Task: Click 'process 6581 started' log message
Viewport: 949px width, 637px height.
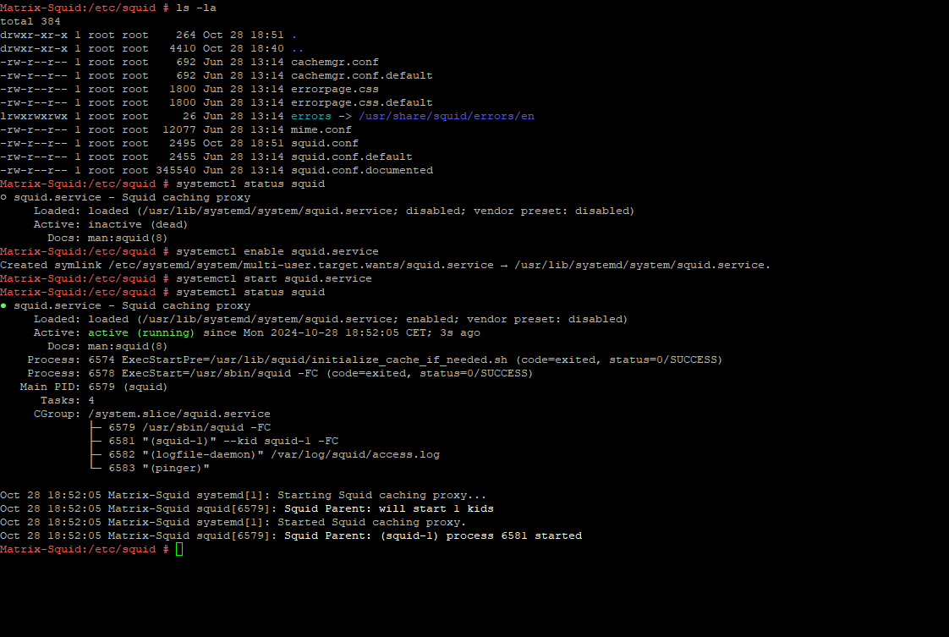Action: [514, 535]
